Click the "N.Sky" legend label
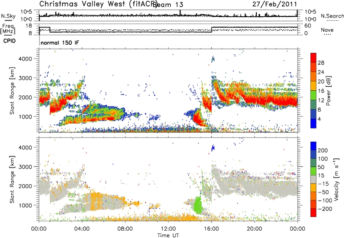344x238 pixels. [8, 16]
